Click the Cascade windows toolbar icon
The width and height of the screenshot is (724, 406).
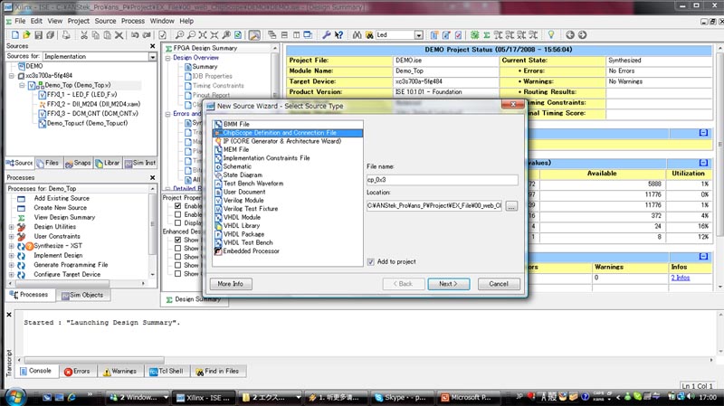272,35
